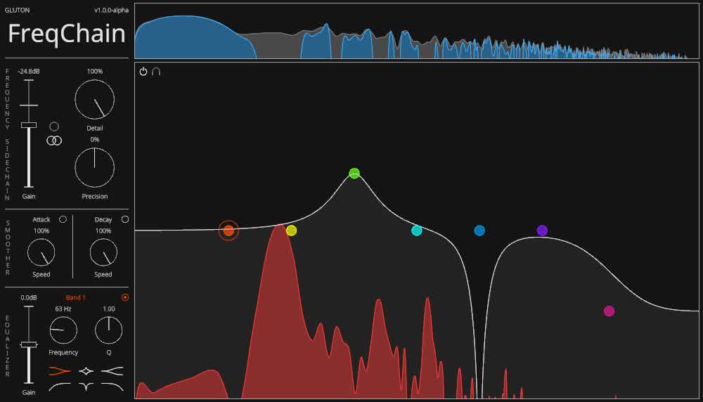Click the Decay Speed knob
Screen dimensions: 703x402
click(x=103, y=252)
